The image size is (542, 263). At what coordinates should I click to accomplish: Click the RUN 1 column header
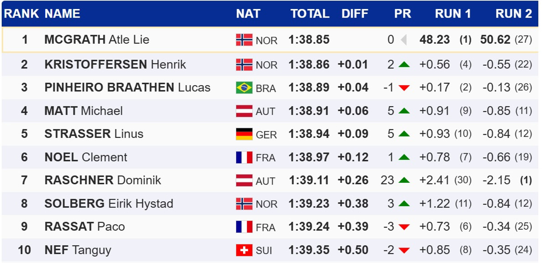[453, 14]
